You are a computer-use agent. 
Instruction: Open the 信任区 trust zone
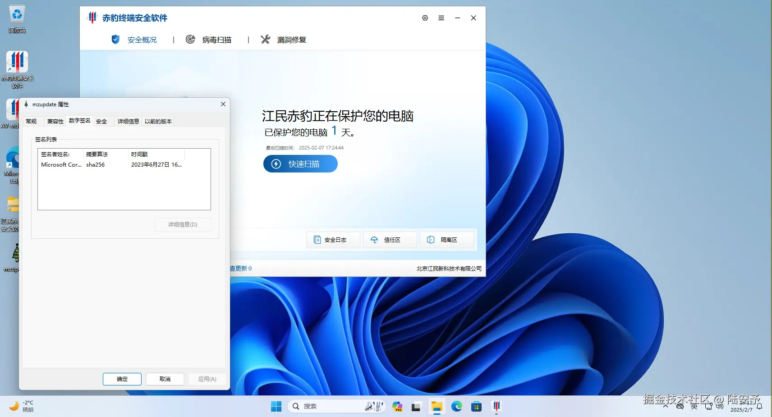[391, 240]
